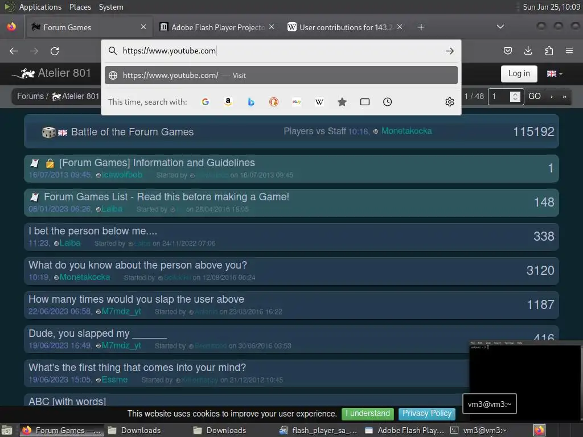Open Firefox hamburger application menu

(569, 51)
